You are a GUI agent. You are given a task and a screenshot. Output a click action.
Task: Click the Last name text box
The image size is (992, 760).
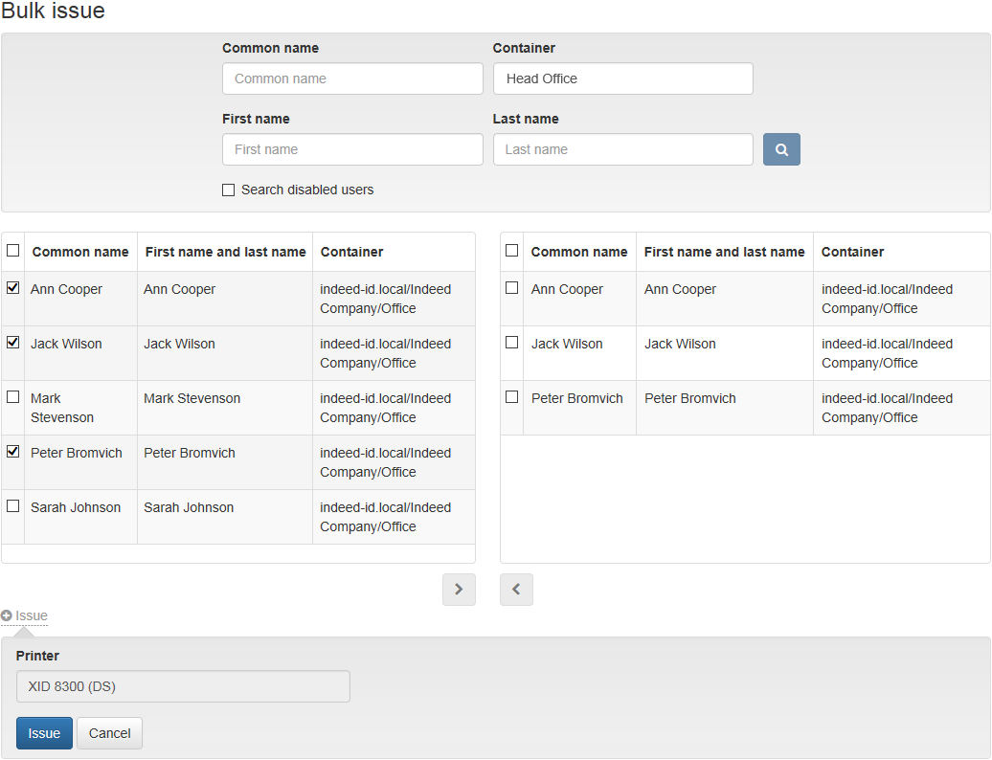622,149
